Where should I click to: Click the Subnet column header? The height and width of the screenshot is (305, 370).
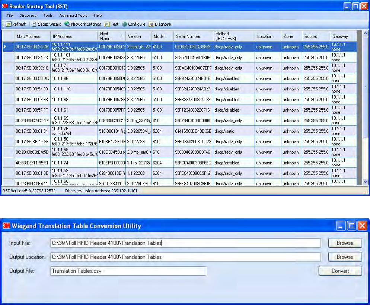point(316,36)
